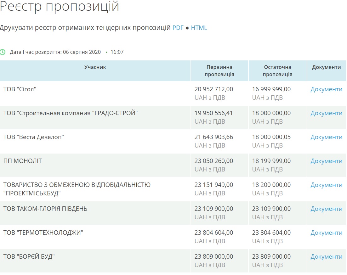This screenshot has height=275, width=347.
Task: Click initial bid value 19 950 556,41
Action: tap(213, 113)
